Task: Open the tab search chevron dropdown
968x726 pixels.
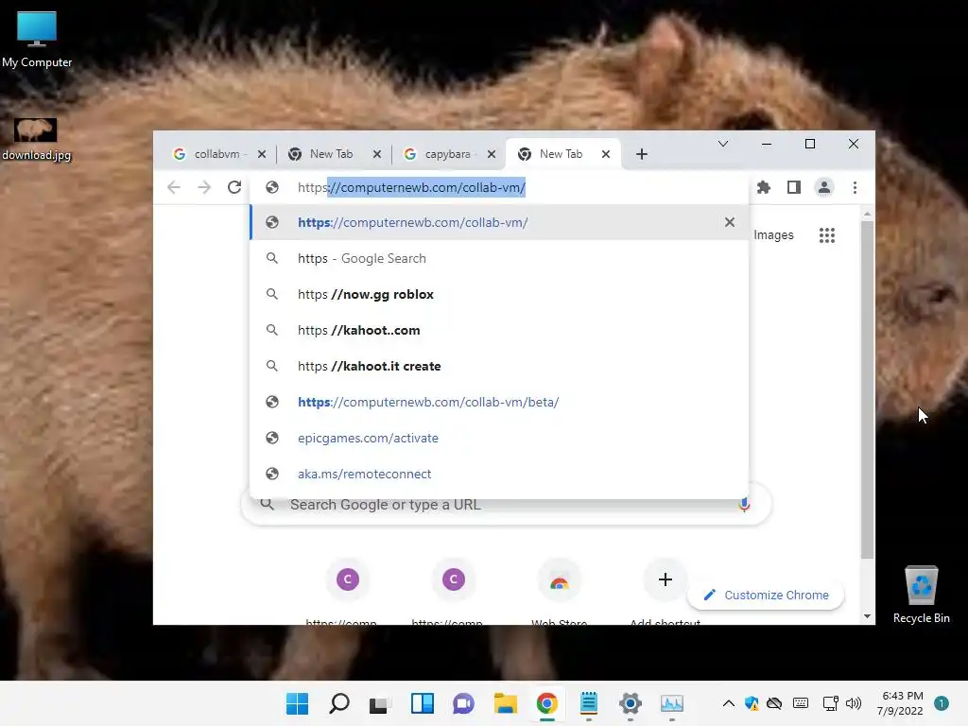Action: pos(723,144)
